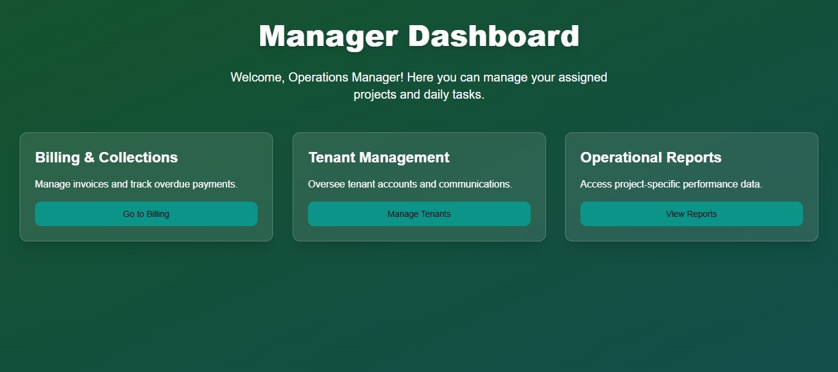The width and height of the screenshot is (838, 372).
Task: Click the 'projects and daily tasks' subtitle line
Action: coord(419,95)
